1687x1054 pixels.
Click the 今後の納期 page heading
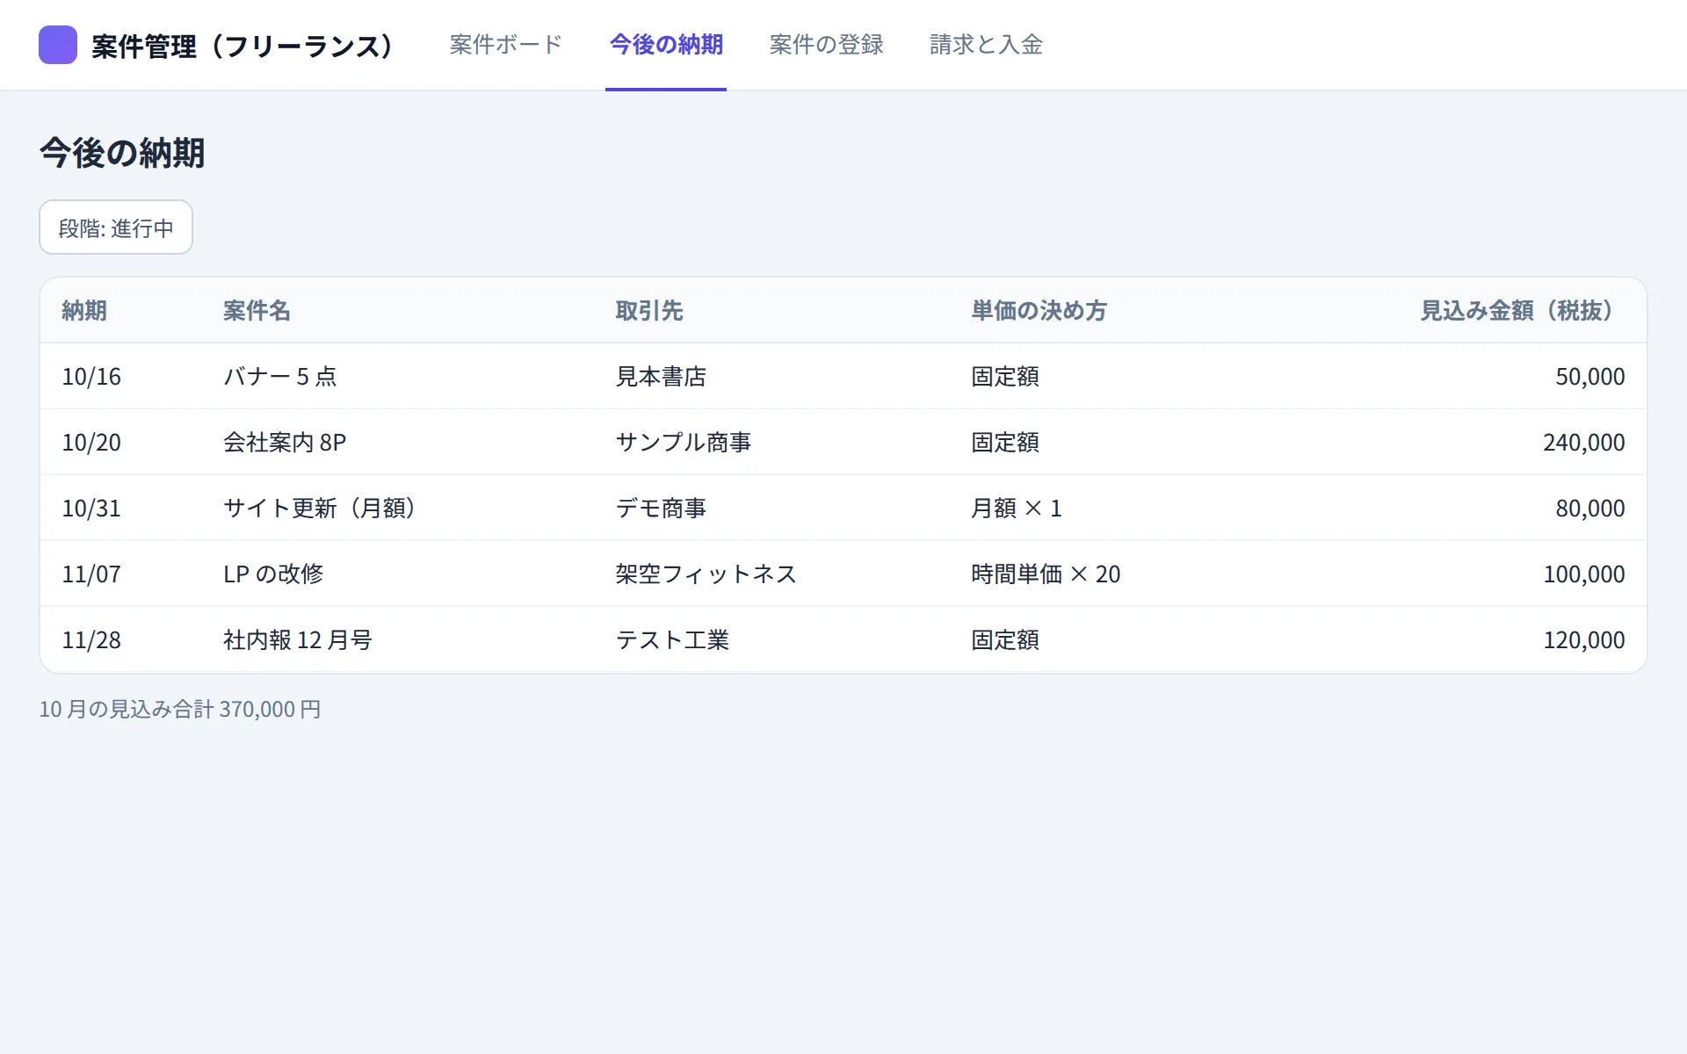click(x=122, y=153)
